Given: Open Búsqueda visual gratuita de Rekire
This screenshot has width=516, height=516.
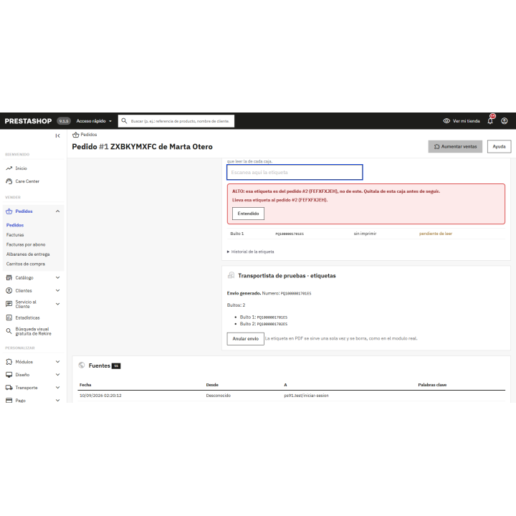Looking at the screenshot, I should (33, 331).
